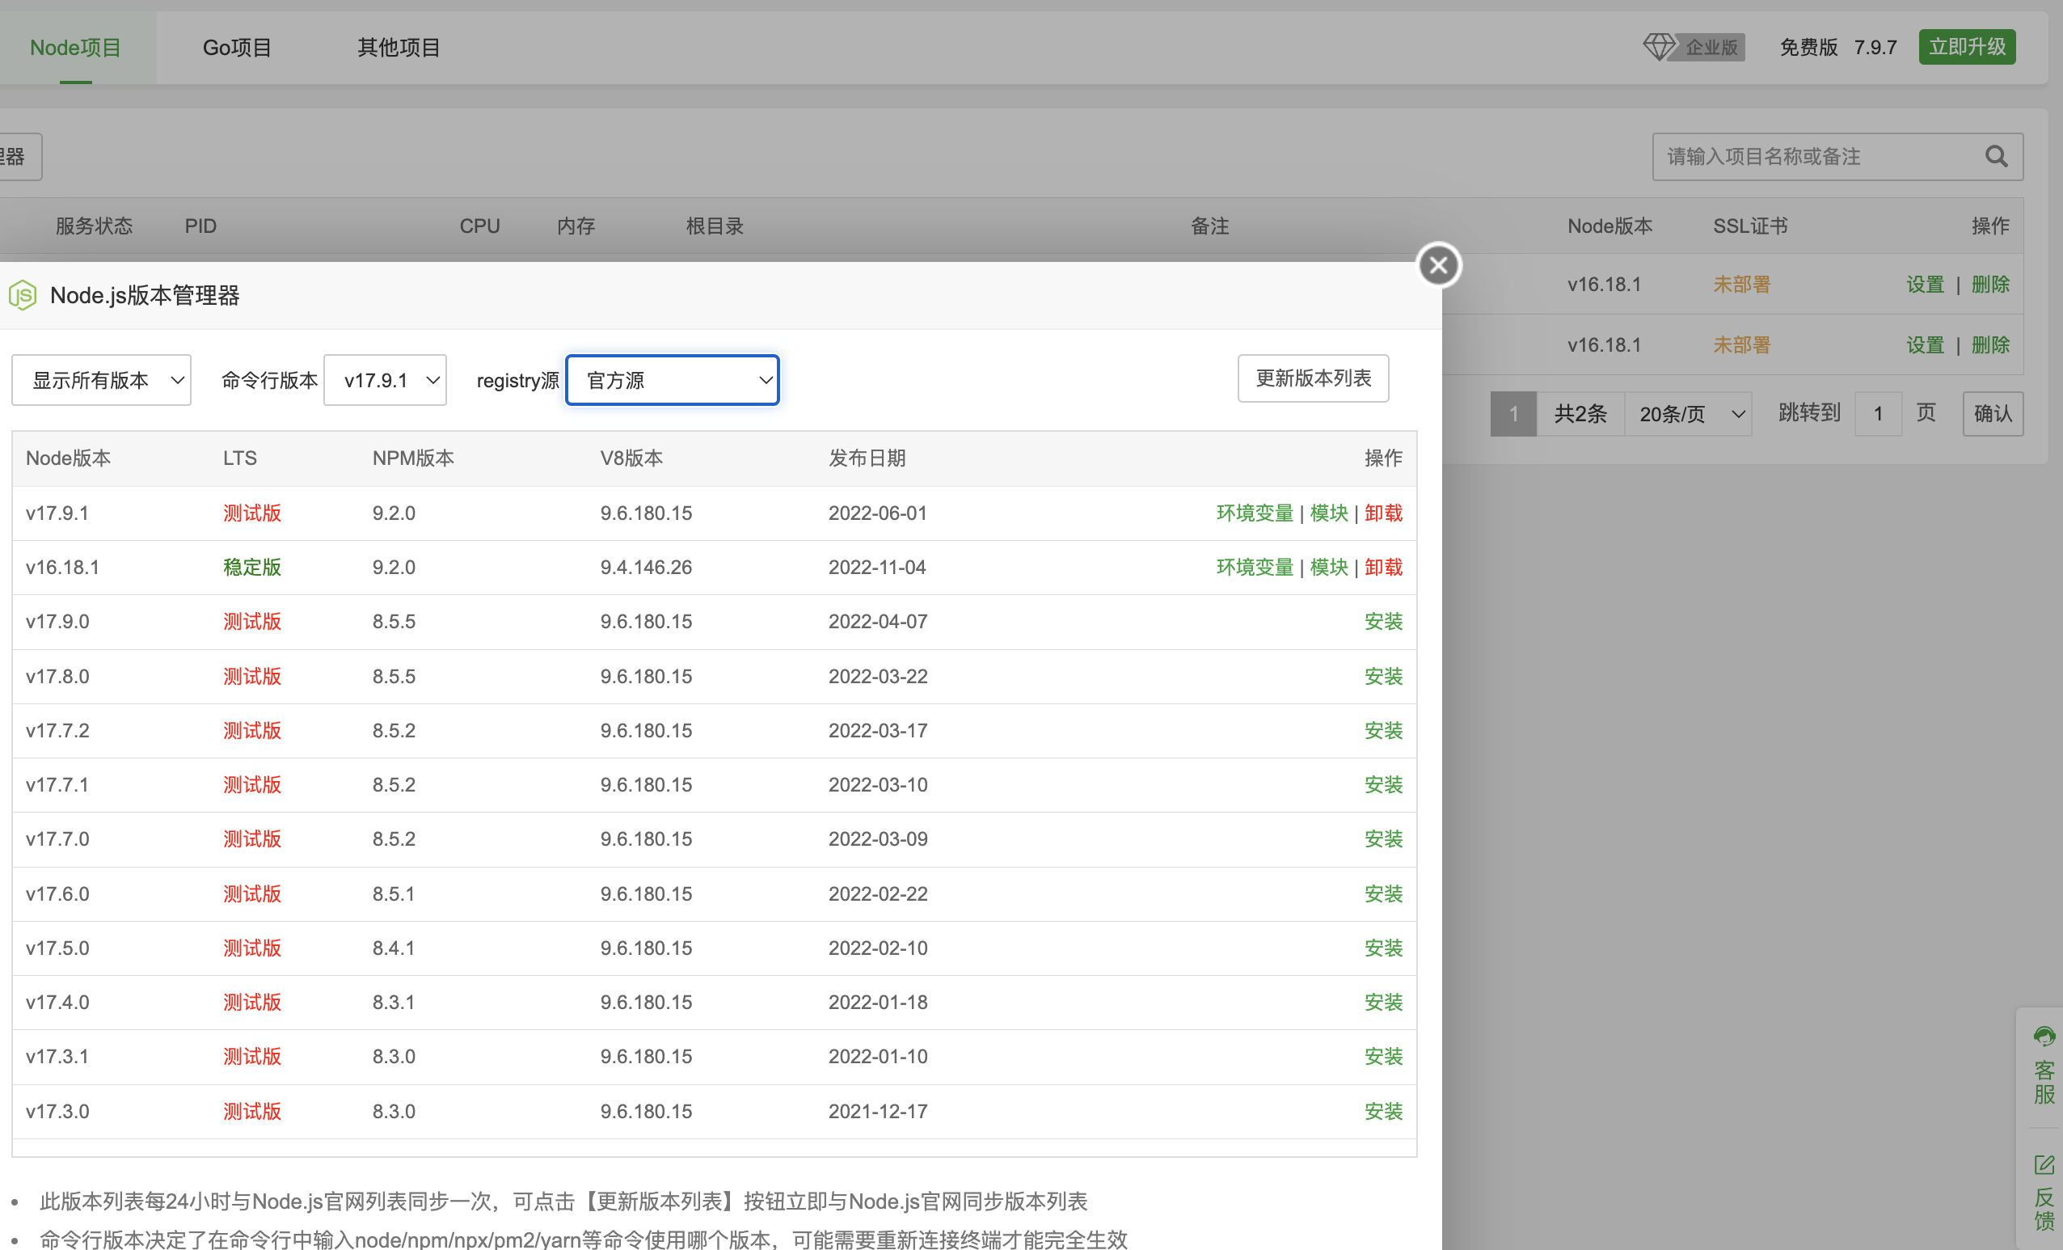The height and width of the screenshot is (1250, 2063).
Task: Click the V8版本 column header
Action: coord(631,458)
